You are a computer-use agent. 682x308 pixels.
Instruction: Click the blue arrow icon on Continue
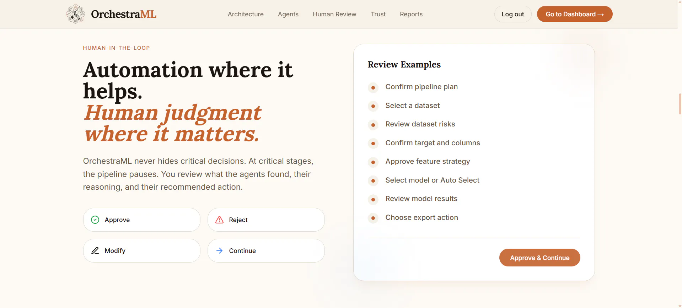[x=219, y=251]
